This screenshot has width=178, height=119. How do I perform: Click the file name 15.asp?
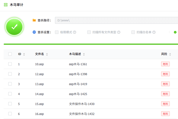click(x=40, y=104)
